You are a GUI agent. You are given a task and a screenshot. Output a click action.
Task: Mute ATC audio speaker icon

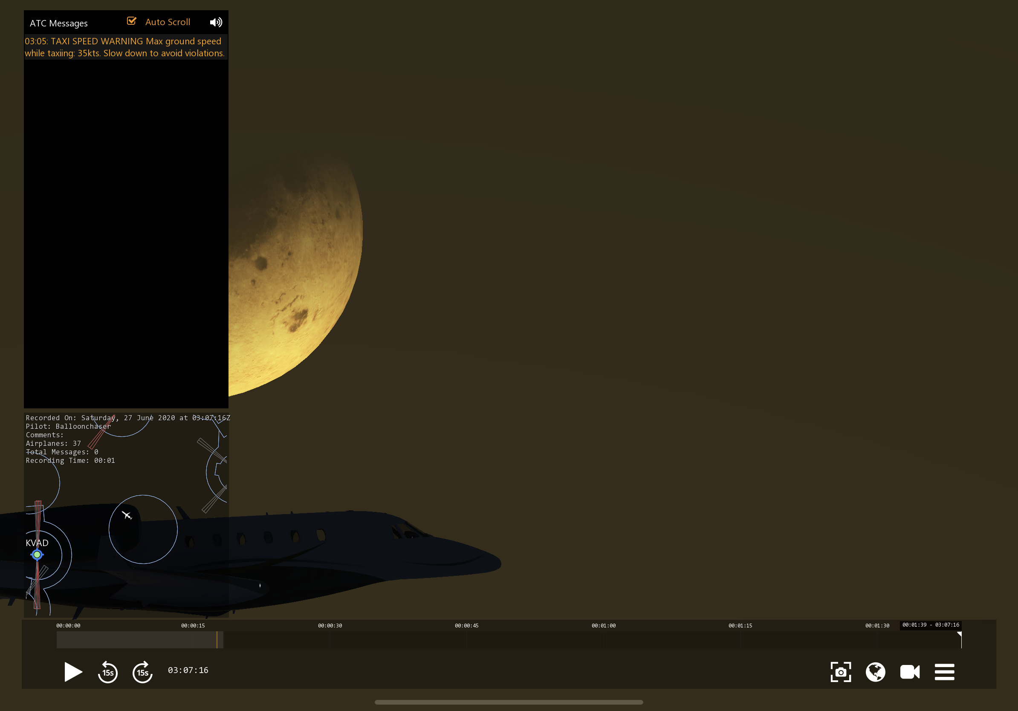[x=216, y=22]
